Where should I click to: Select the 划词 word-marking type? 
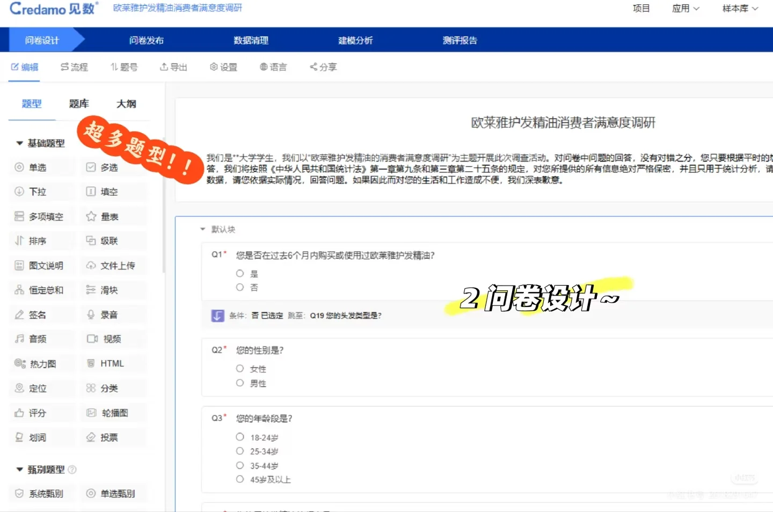click(x=42, y=437)
